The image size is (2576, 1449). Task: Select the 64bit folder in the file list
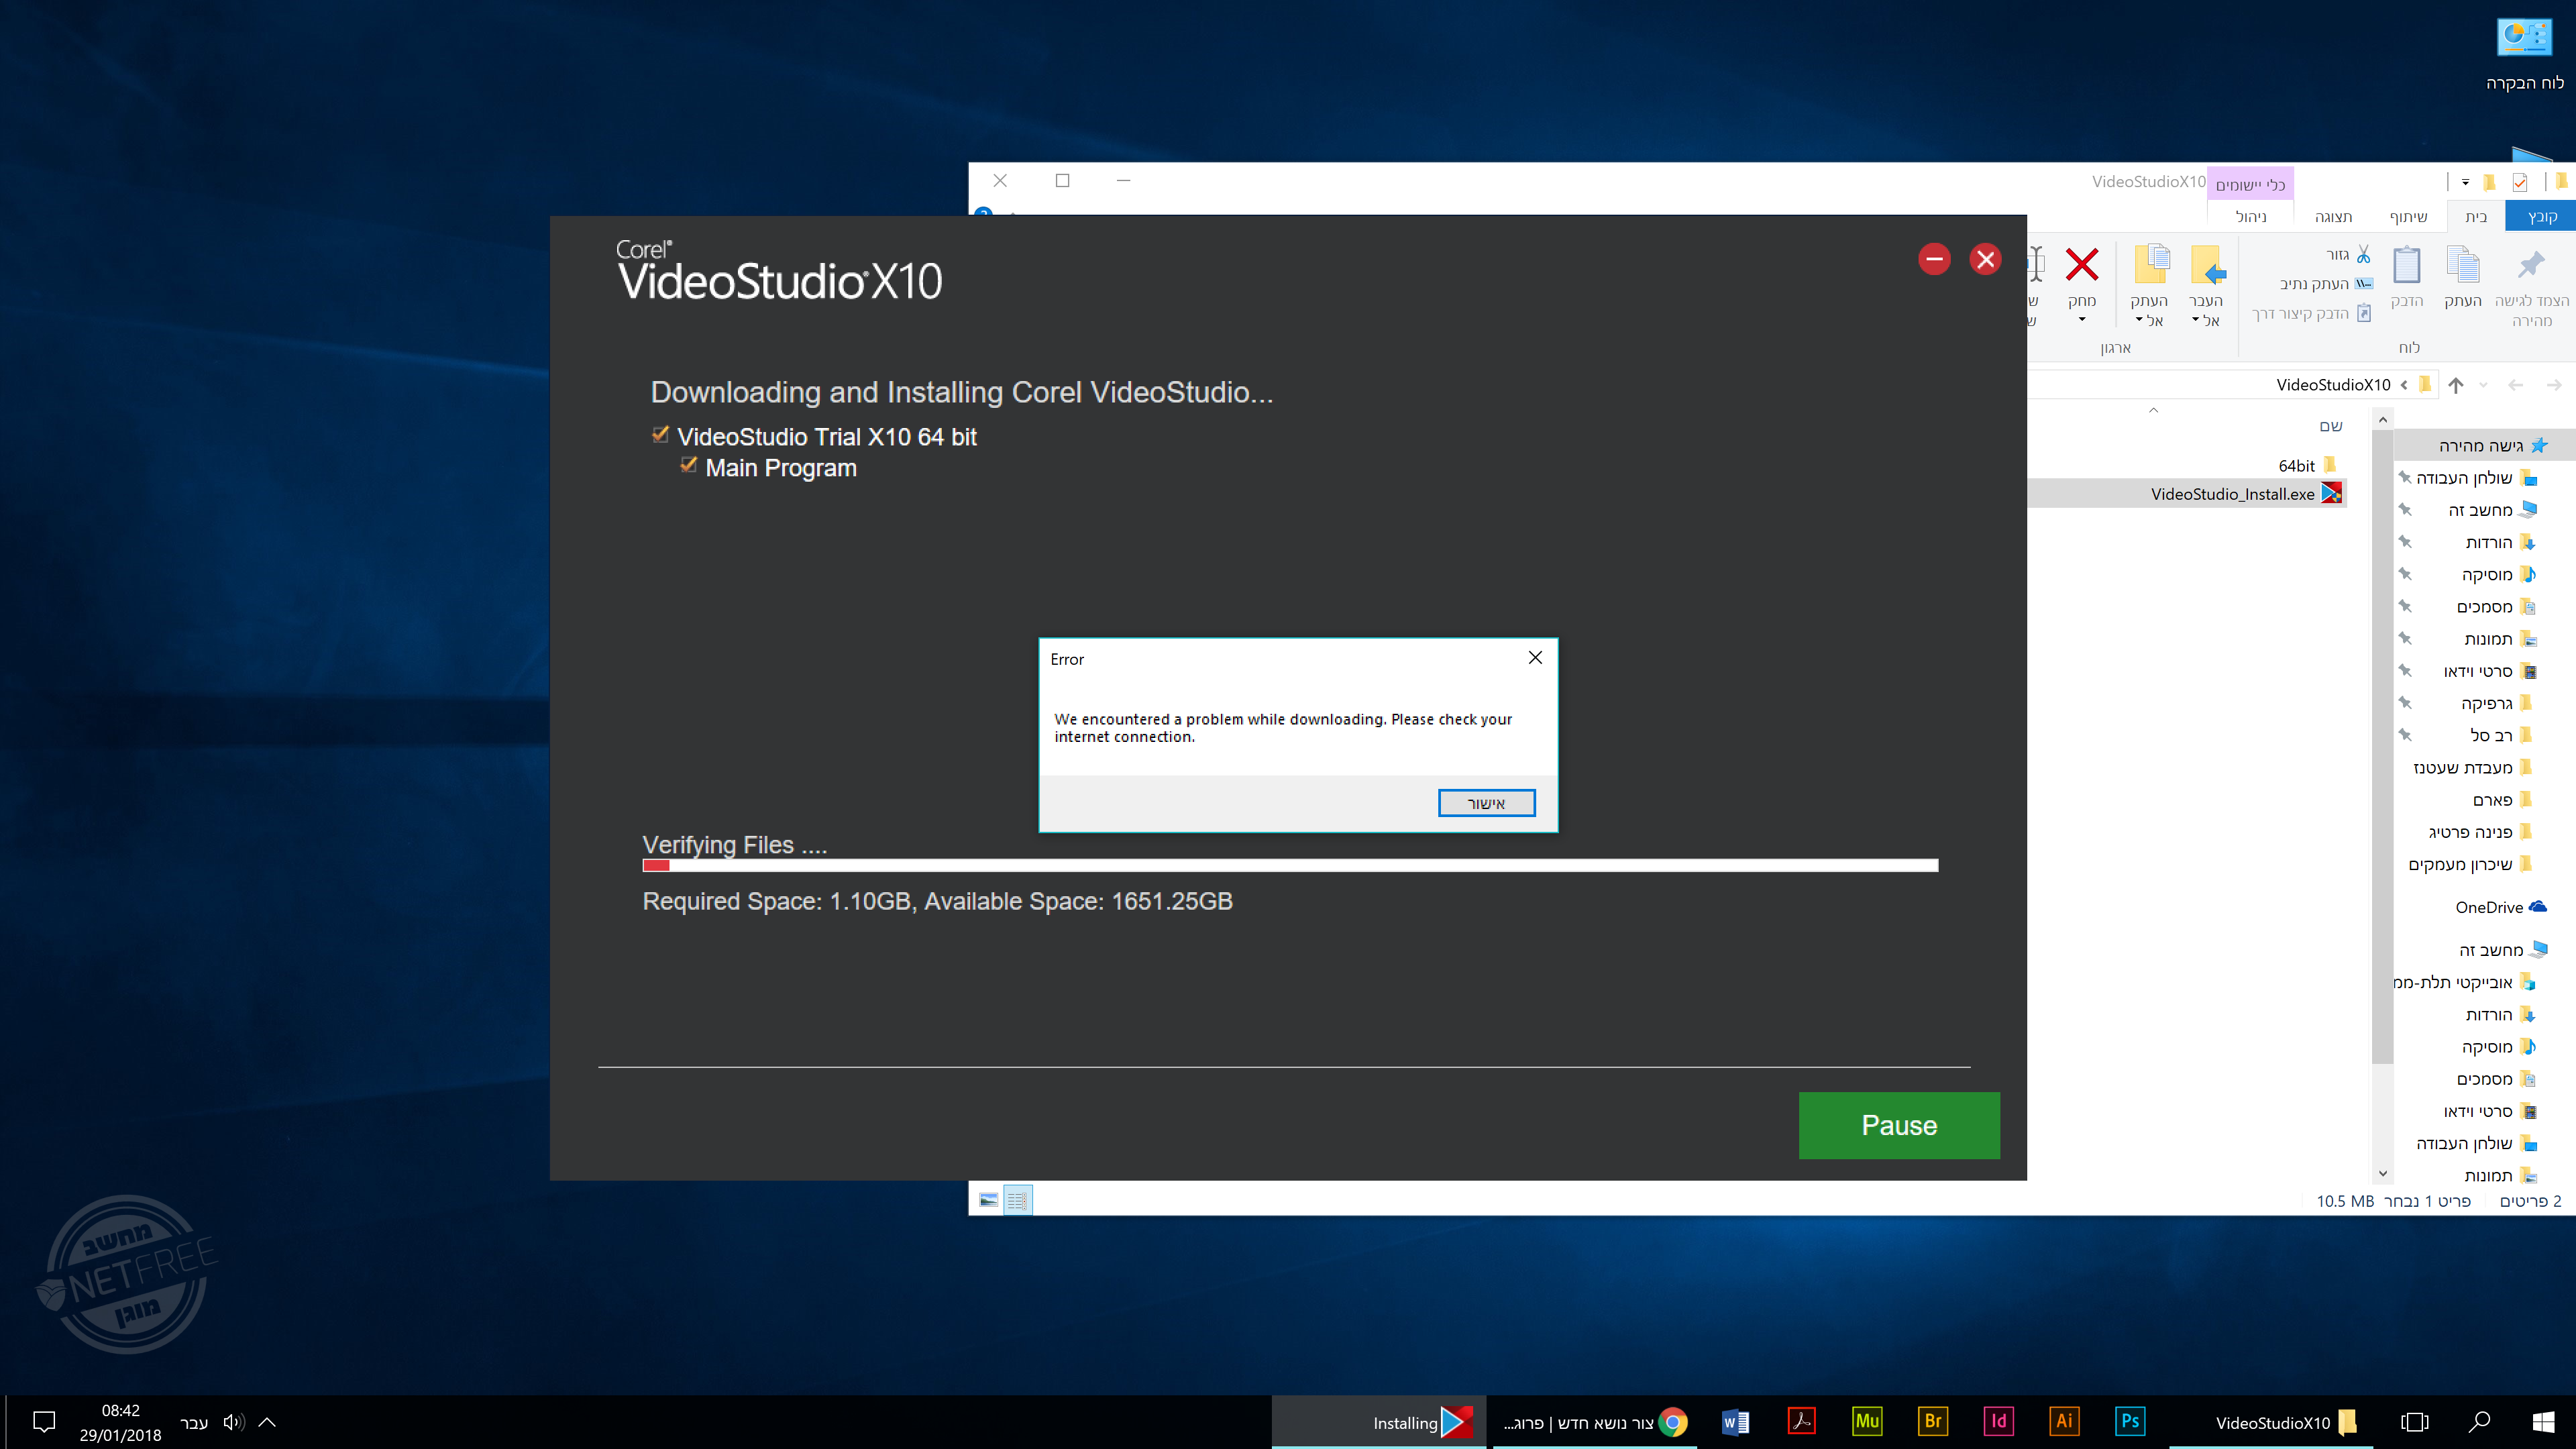tap(2307, 465)
